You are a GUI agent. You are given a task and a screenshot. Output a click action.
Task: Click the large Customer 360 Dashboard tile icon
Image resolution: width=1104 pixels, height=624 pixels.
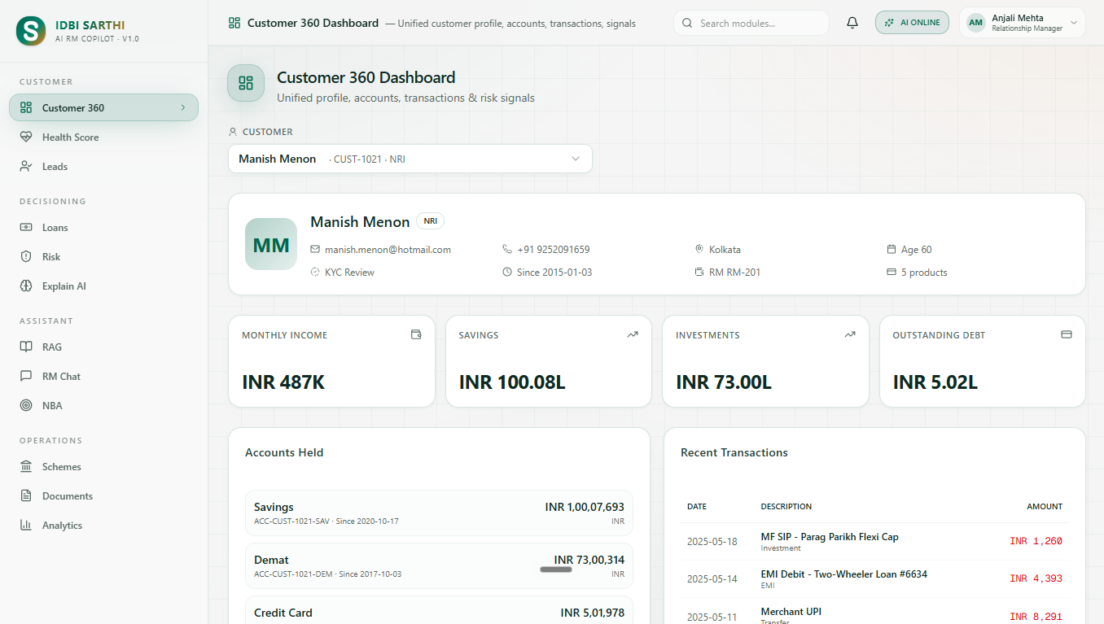[246, 83]
